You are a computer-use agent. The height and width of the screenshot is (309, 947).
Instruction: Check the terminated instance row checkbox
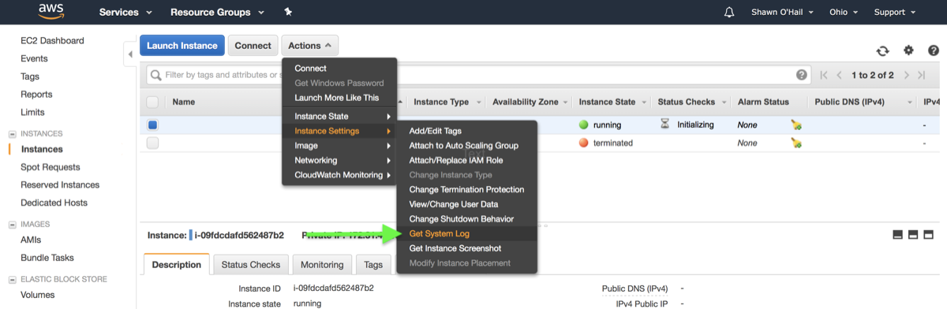(x=152, y=143)
